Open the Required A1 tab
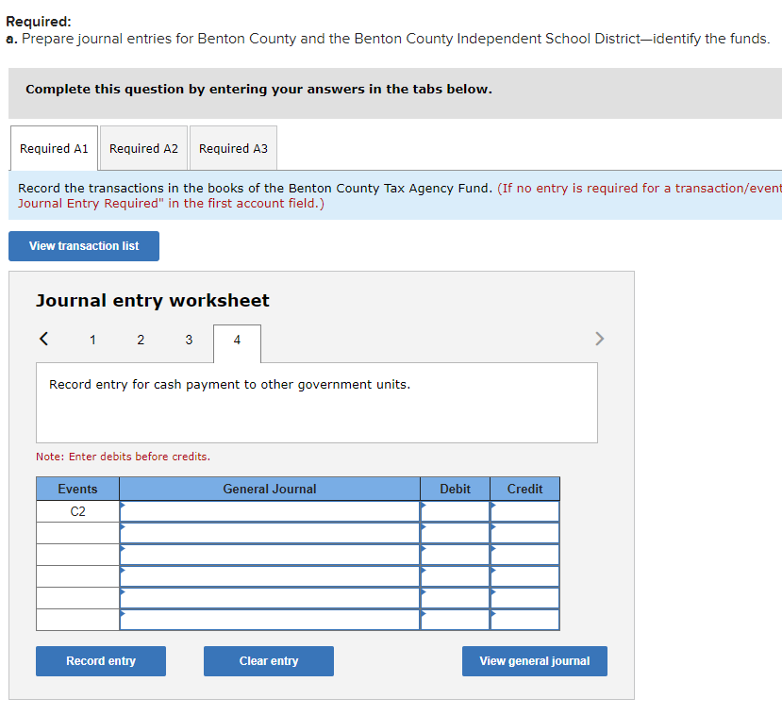 (x=54, y=149)
